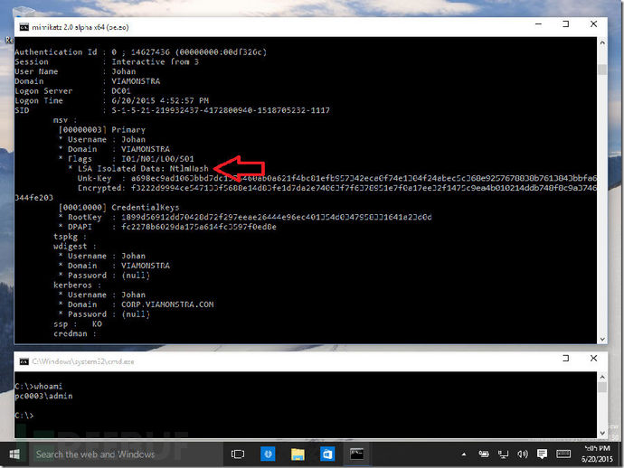Click the Flags value 'I01/N01/L00/S01'
Image resolution: width=624 pixels, height=468 pixels.
(157, 159)
